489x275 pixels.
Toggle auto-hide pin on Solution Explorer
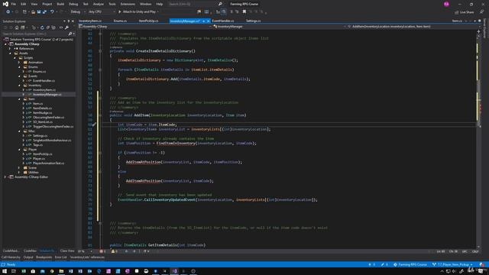(x=69, y=21)
